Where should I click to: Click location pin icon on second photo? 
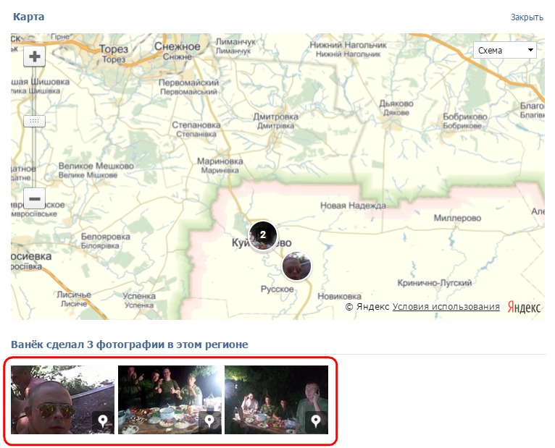pyautogui.click(x=209, y=421)
